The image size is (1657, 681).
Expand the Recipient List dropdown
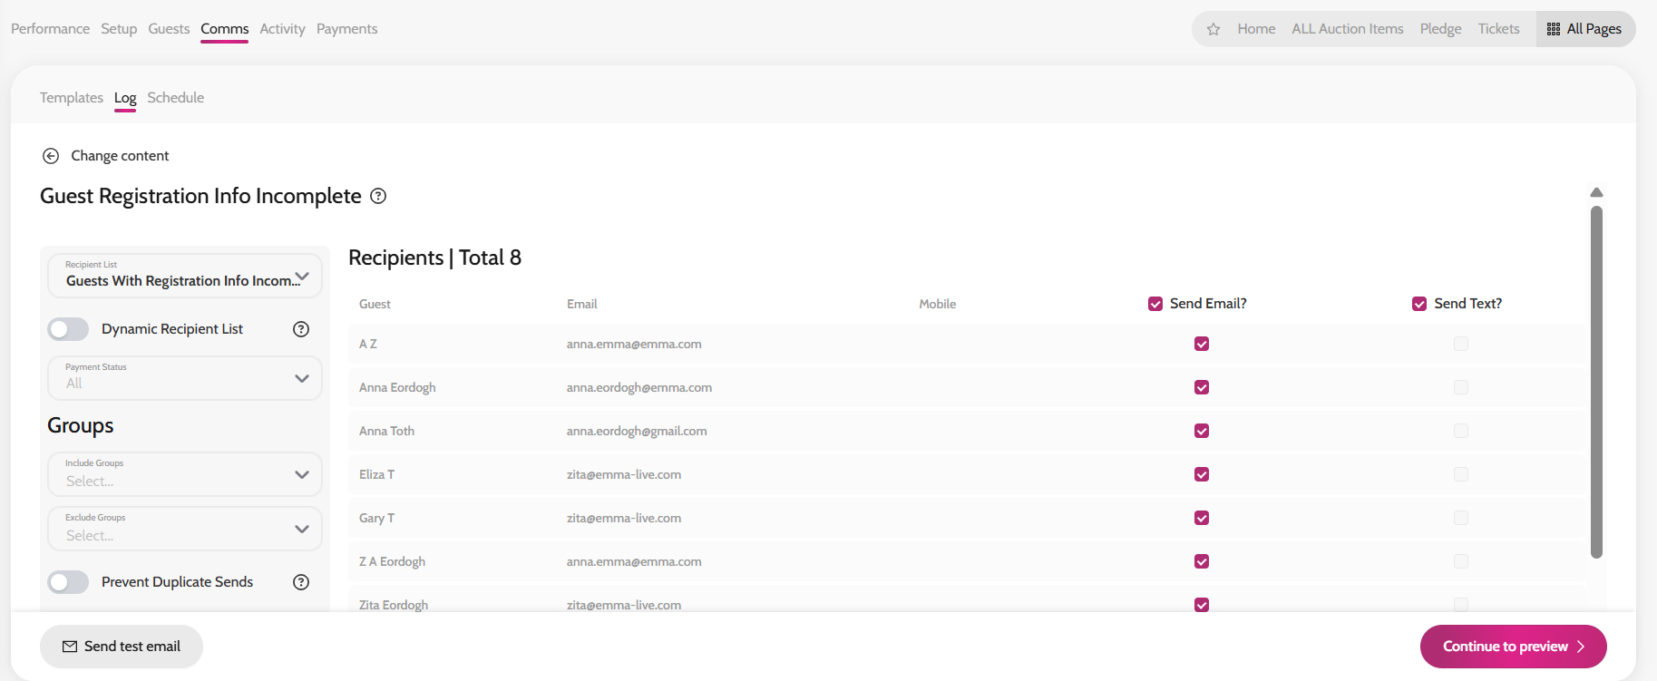click(x=185, y=276)
